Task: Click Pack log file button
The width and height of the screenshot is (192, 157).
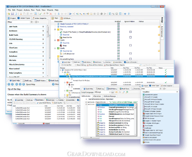Action: [57, 103]
